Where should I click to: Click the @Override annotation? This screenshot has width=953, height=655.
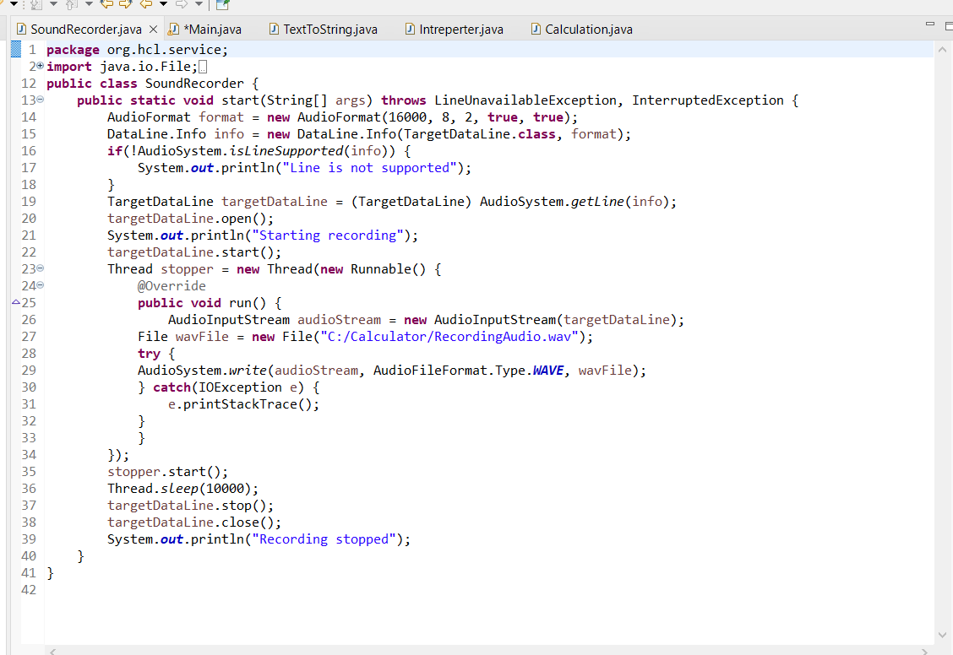click(x=172, y=286)
